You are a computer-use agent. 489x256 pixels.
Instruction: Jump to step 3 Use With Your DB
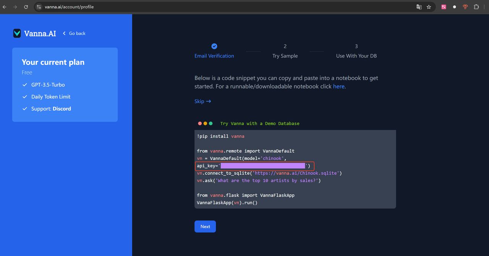[x=356, y=56]
